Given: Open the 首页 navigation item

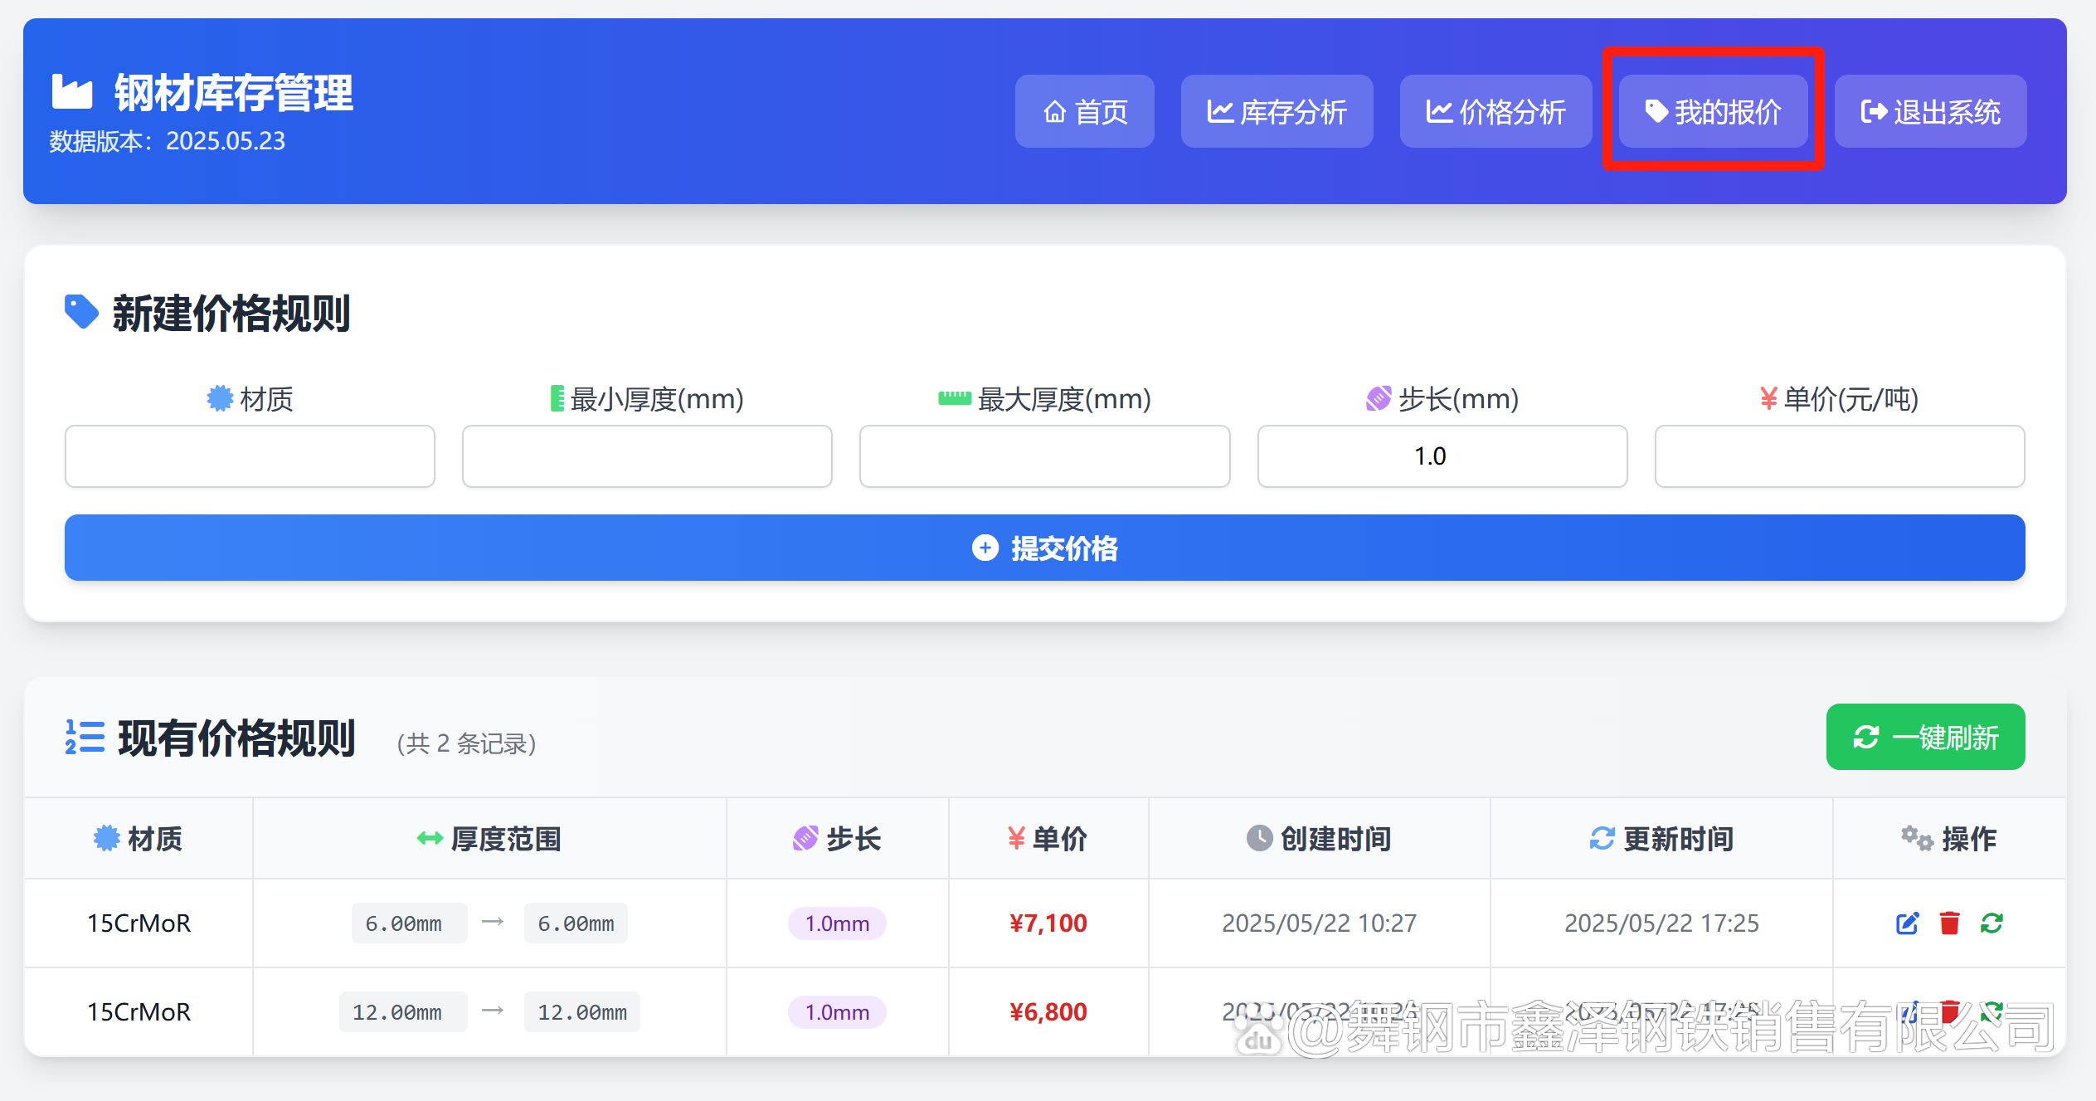Looking at the screenshot, I should [1084, 111].
